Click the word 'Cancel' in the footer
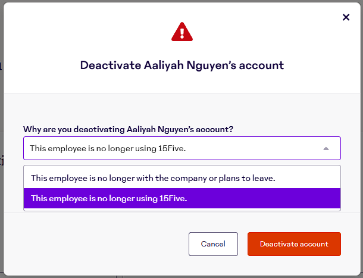The height and width of the screenshot is (278, 363). tap(213, 244)
